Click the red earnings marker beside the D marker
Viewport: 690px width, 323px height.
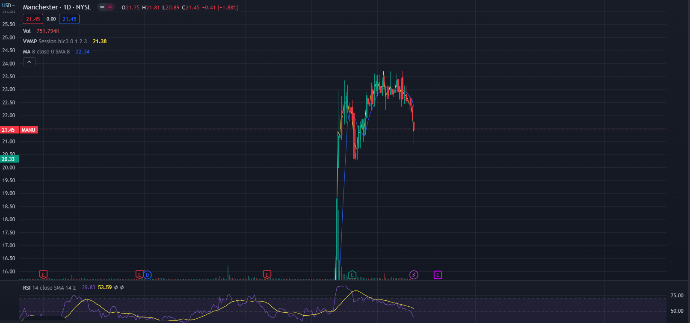coord(139,274)
